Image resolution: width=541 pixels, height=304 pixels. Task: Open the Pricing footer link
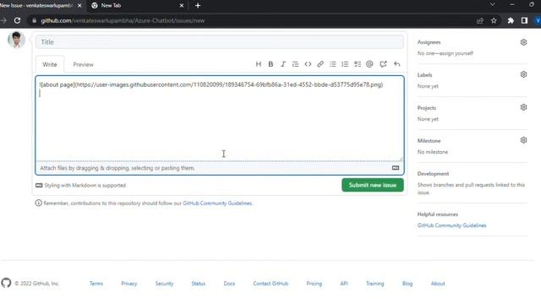click(x=314, y=284)
